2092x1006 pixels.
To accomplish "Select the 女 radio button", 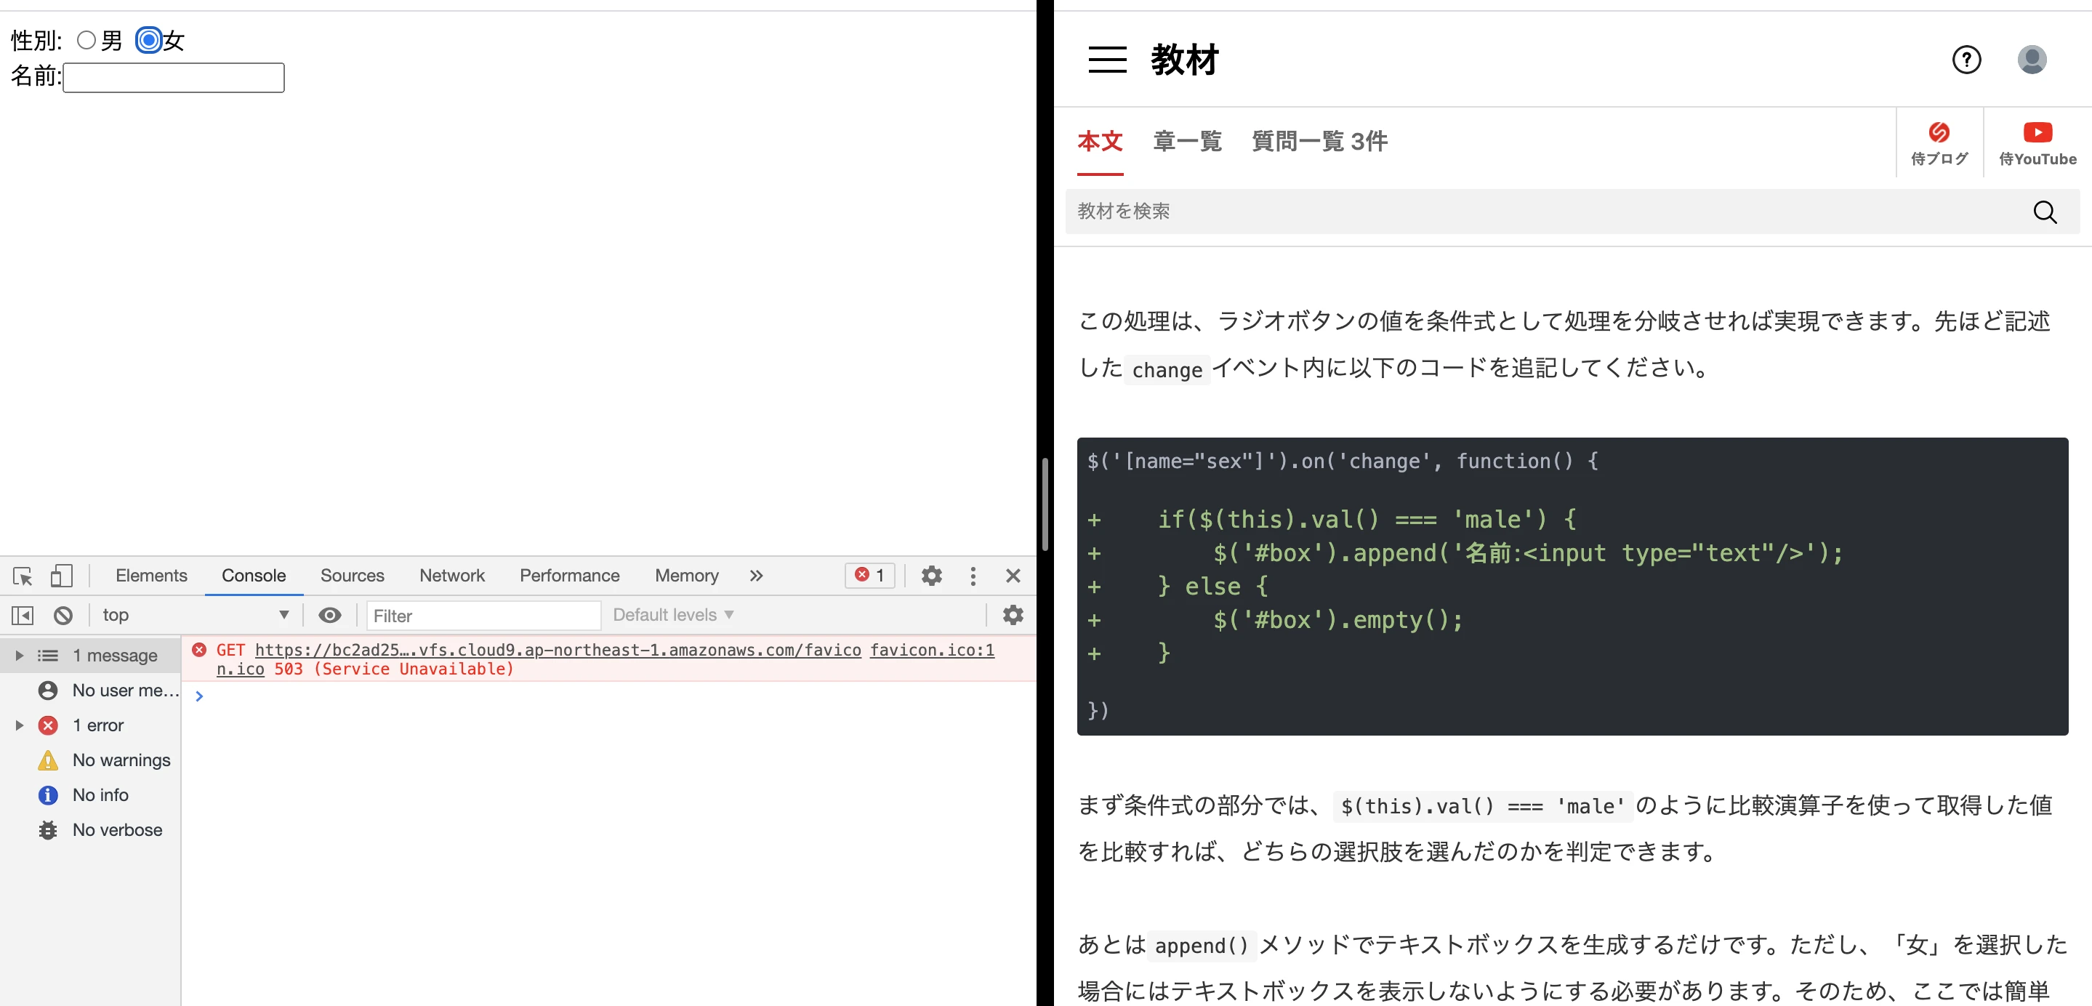I will click(x=148, y=40).
